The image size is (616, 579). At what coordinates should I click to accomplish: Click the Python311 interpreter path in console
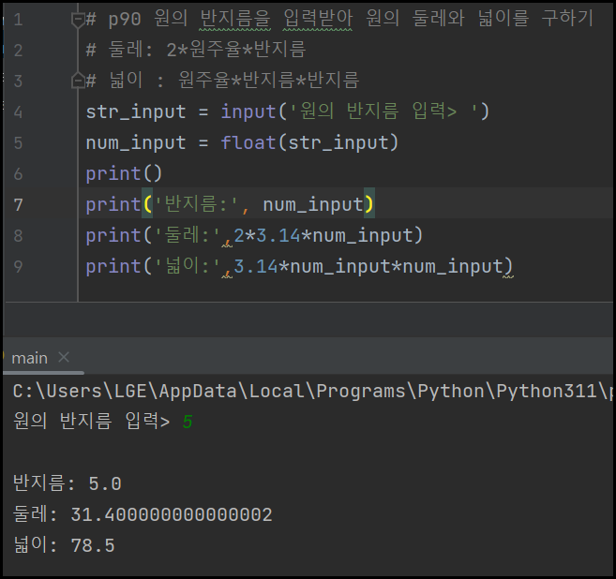[x=312, y=391]
